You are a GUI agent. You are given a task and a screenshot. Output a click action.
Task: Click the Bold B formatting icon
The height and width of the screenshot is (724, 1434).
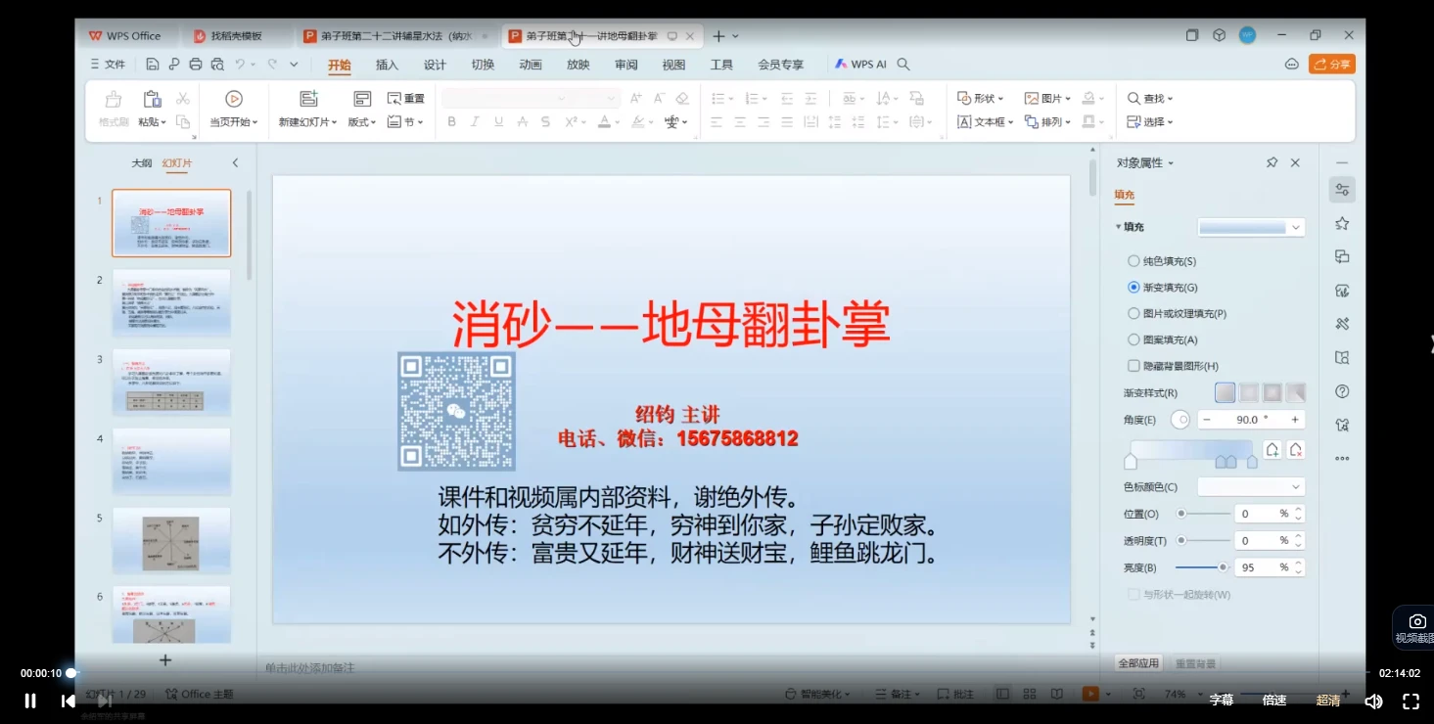click(451, 122)
